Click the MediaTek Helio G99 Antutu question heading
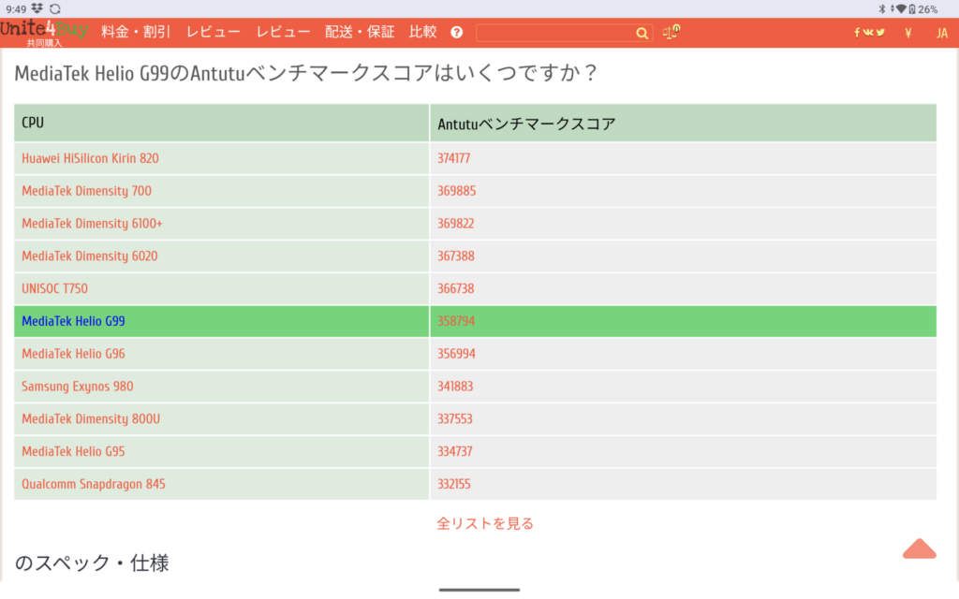 [x=305, y=73]
